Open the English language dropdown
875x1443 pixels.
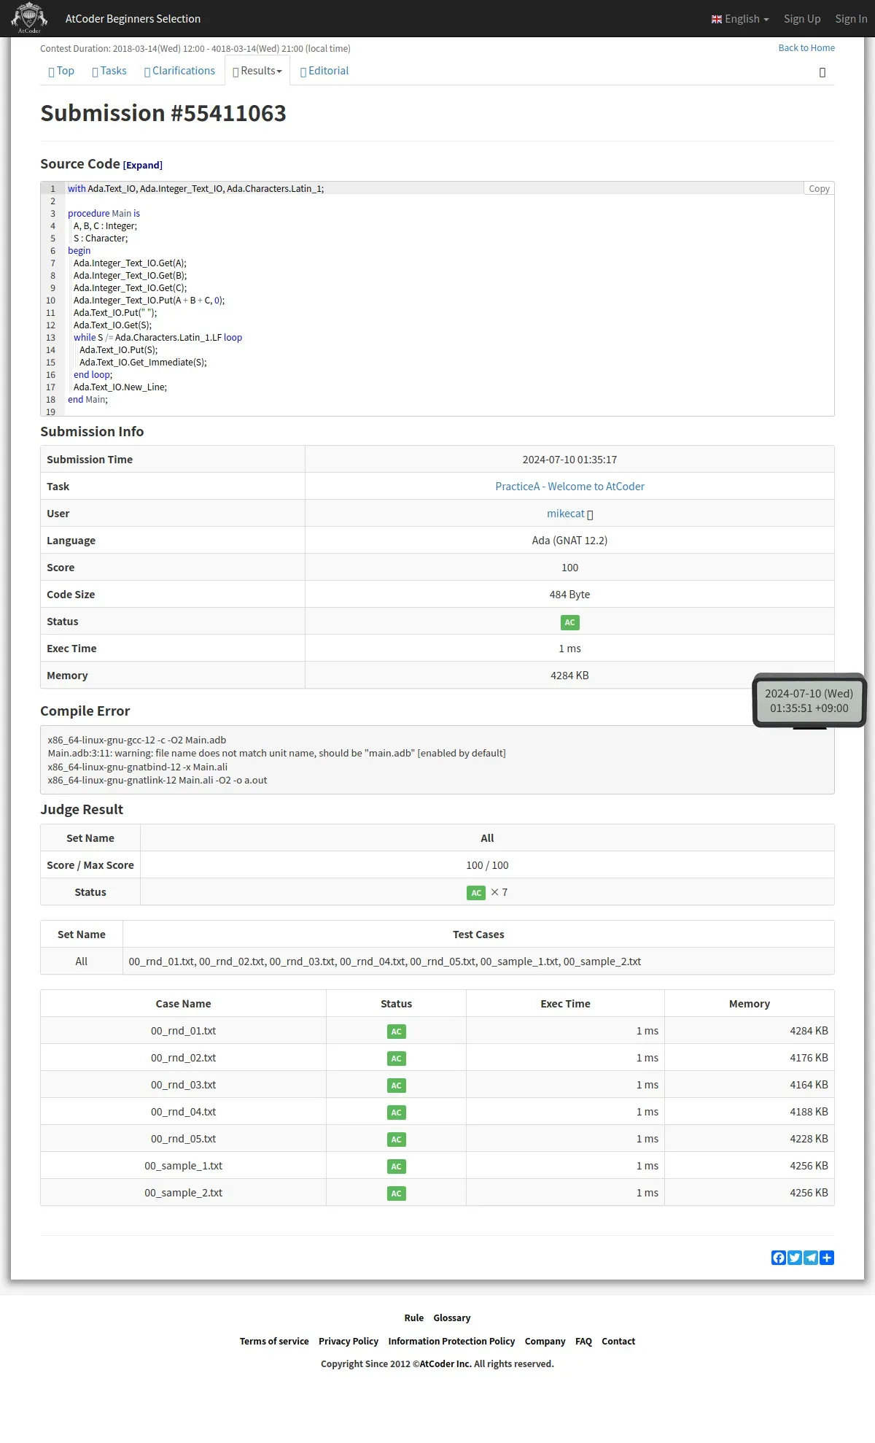[x=740, y=19]
